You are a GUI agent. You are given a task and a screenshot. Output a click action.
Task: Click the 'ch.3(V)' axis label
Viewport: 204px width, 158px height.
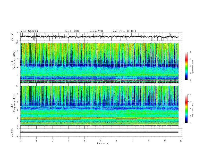pyautogui.click(x=12, y=132)
